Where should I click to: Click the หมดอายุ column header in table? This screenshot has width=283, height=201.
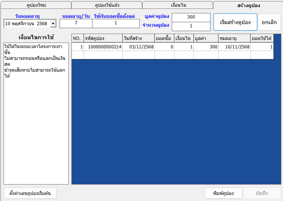click(234, 38)
